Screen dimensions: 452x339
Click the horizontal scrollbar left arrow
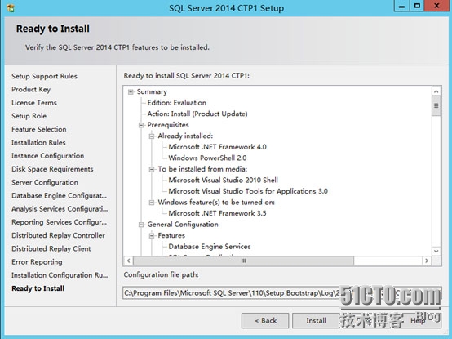(128, 261)
